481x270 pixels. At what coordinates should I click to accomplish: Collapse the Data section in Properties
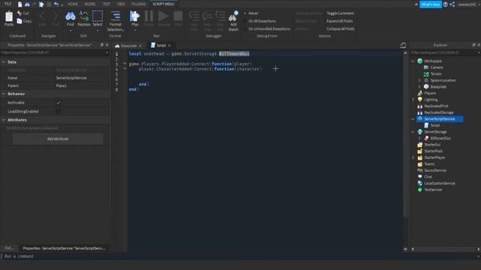[x=4, y=61]
